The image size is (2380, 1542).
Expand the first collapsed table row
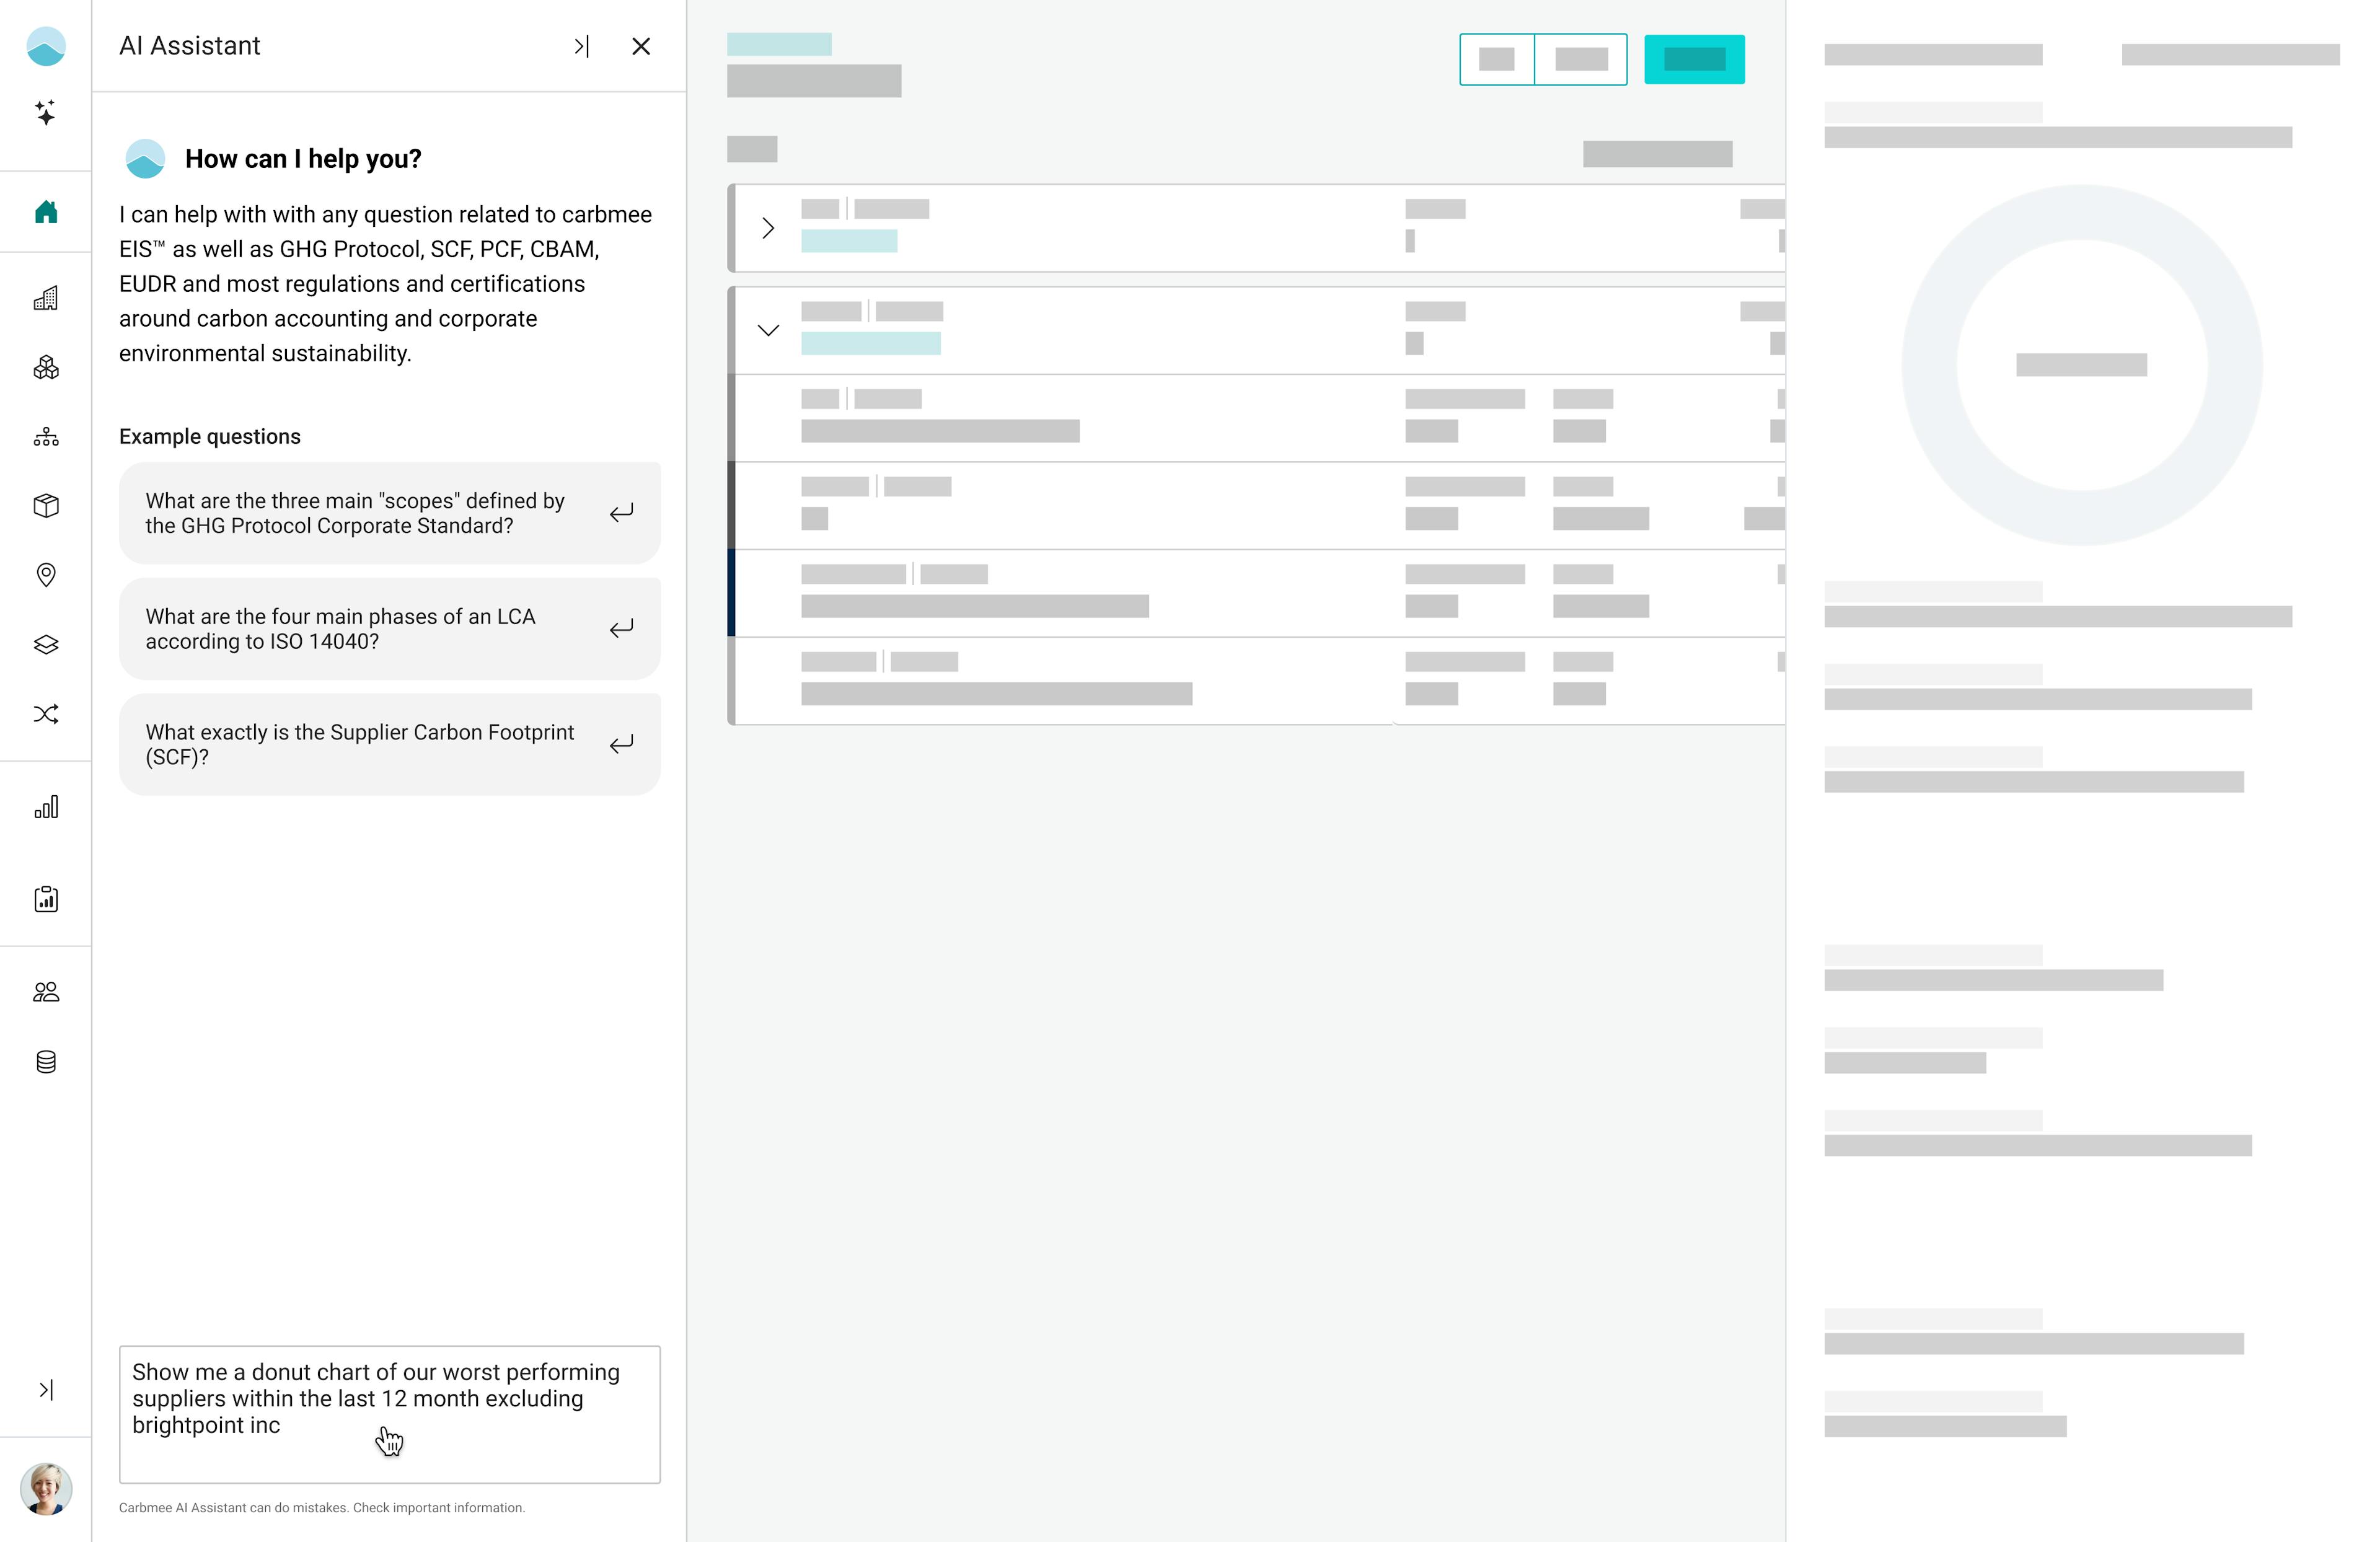768,228
